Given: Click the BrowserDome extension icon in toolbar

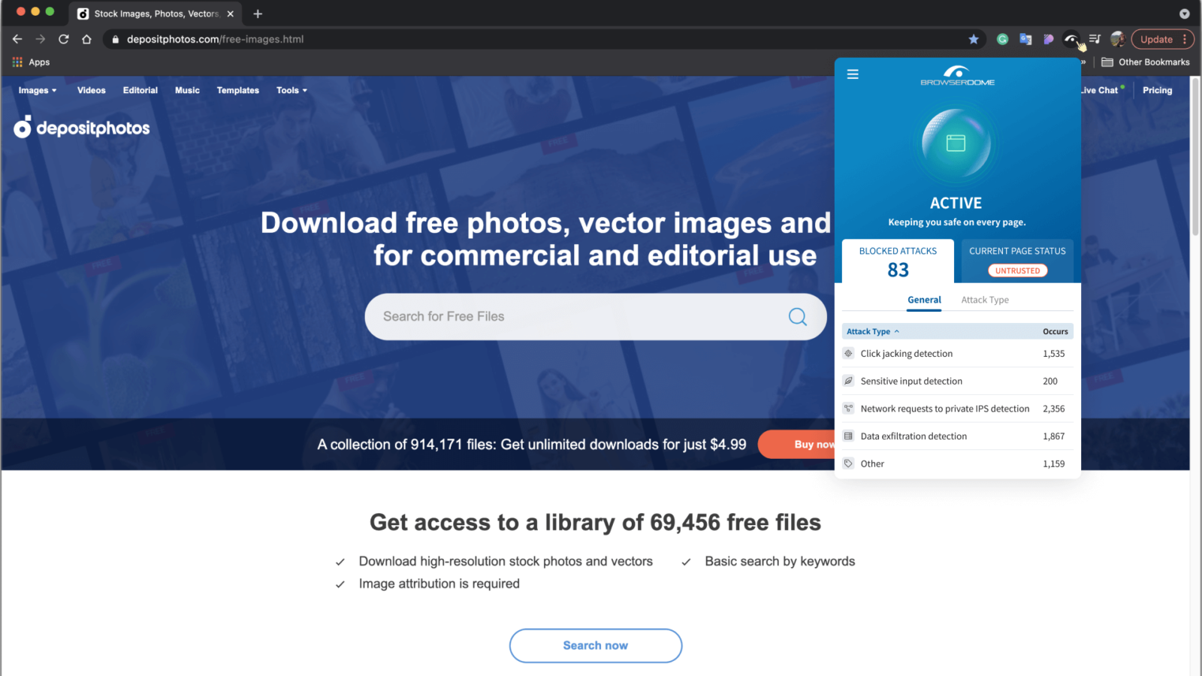Looking at the screenshot, I should pyautogui.click(x=1071, y=39).
